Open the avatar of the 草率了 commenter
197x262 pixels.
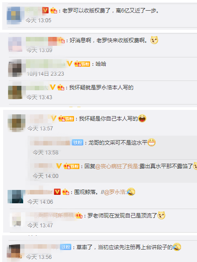(x=14, y=251)
